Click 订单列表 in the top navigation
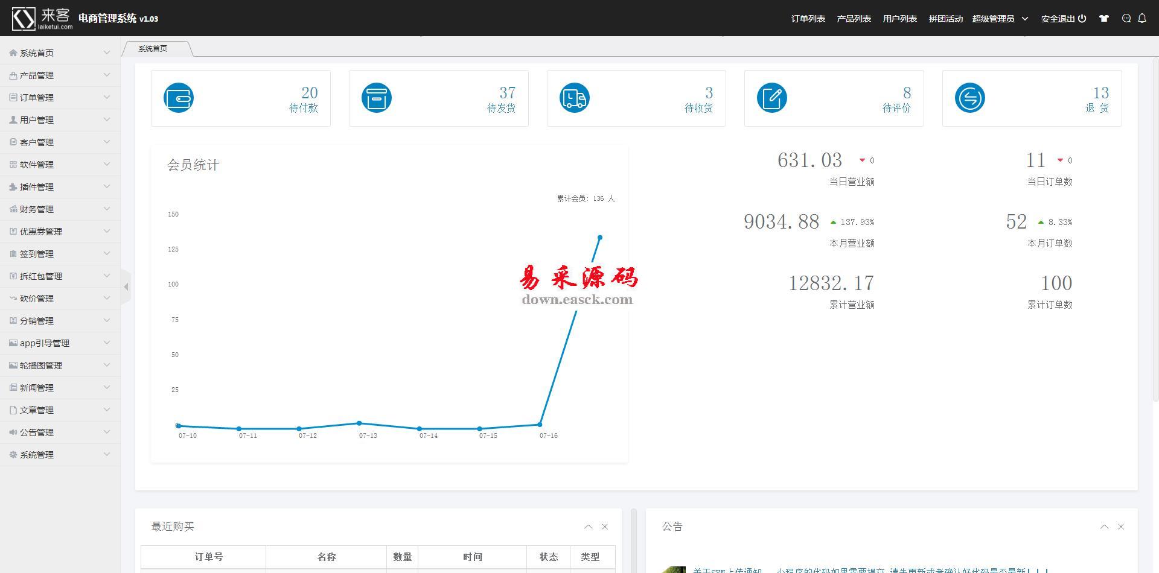Viewport: 1159px width, 573px height. coord(808,19)
